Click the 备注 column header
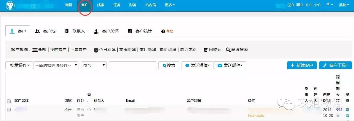354x121 pixels. point(251,101)
